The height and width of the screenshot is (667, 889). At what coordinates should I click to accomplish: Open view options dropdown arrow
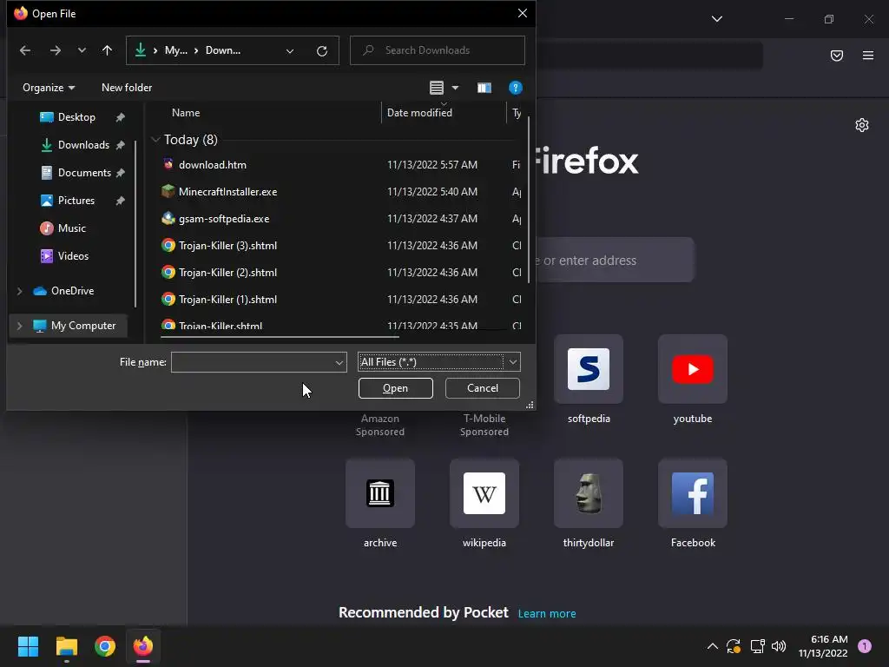pos(455,88)
